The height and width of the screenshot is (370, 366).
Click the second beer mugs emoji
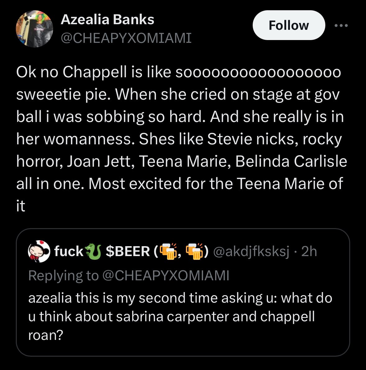(x=194, y=251)
